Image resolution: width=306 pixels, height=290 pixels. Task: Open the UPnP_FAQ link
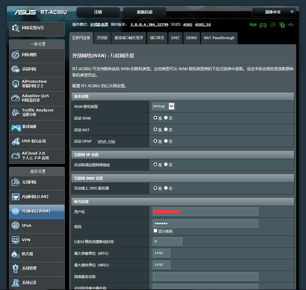point(106,141)
